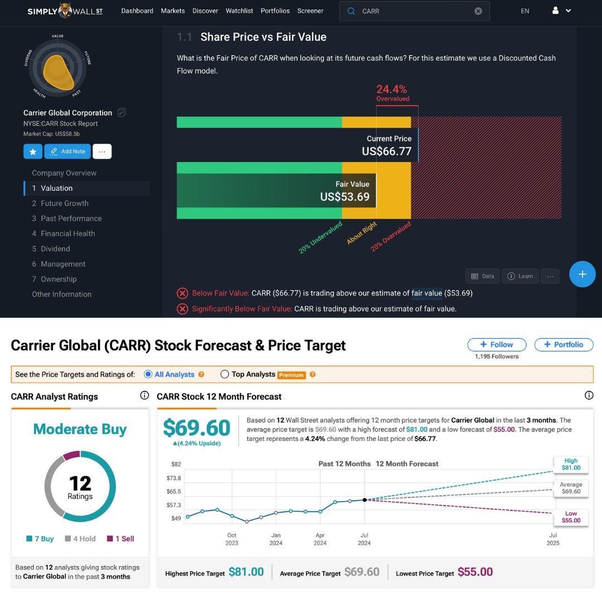Viewport: 602px width, 602px height.
Task: Go to Past Performance section
Action: pos(67,219)
